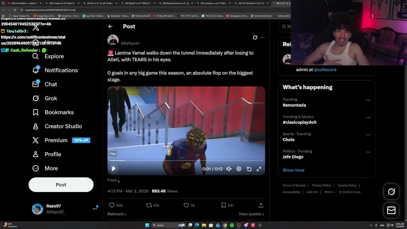Play the Lamine Yamal video

coord(114,169)
